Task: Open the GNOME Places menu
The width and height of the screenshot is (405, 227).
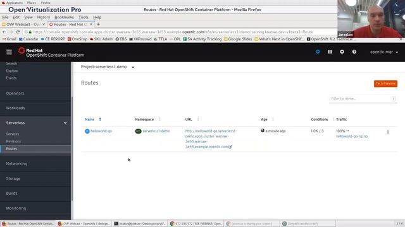Action: tap(32, 3)
